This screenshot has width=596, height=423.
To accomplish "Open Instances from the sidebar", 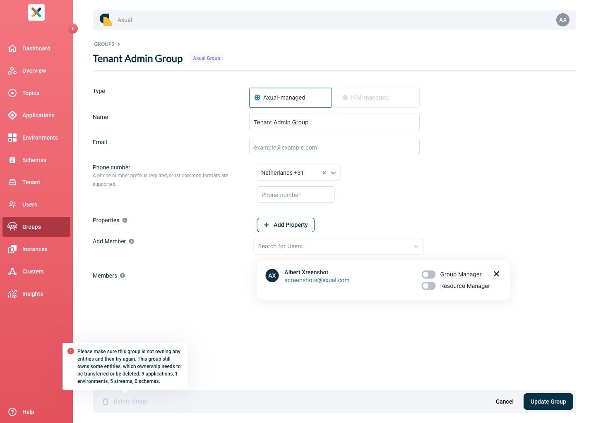I will point(36,249).
